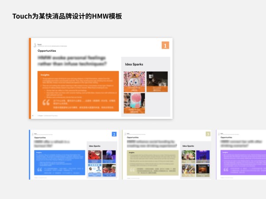266x199 pixels.
Task: Click the Opportunities heading on the large slide
Action: pyautogui.click(x=47, y=51)
